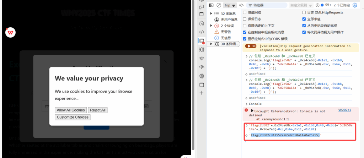Open the top context dropdown
Viewport: 364px width, 158px height.
[x=230, y=5]
